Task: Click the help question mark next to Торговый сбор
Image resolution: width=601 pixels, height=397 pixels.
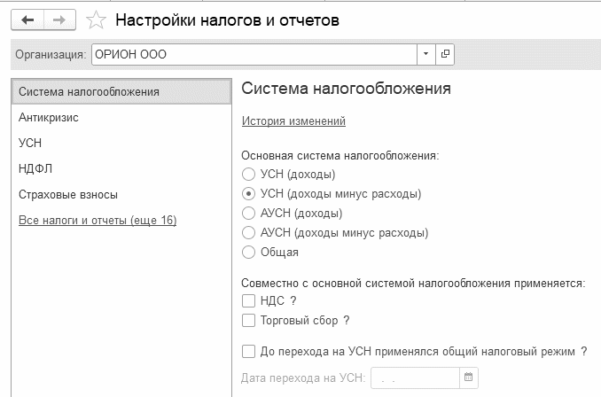Action: [347, 320]
